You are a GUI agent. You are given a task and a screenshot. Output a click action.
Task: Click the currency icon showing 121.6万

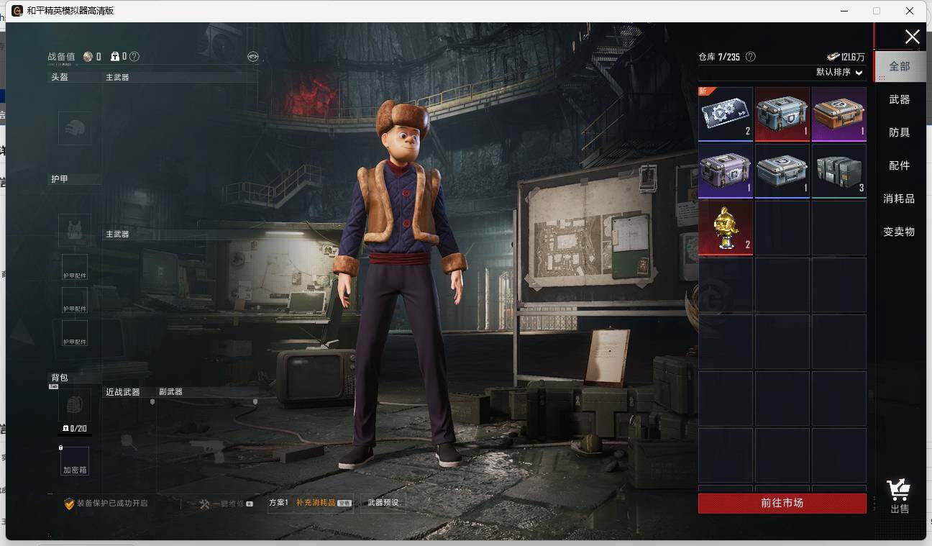click(833, 57)
